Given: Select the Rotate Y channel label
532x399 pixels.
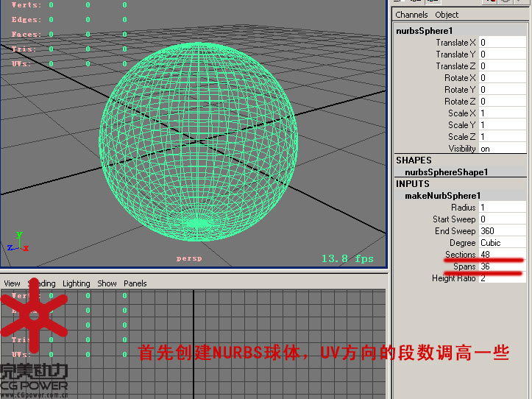Looking at the screenshot, I should [460, 90].
